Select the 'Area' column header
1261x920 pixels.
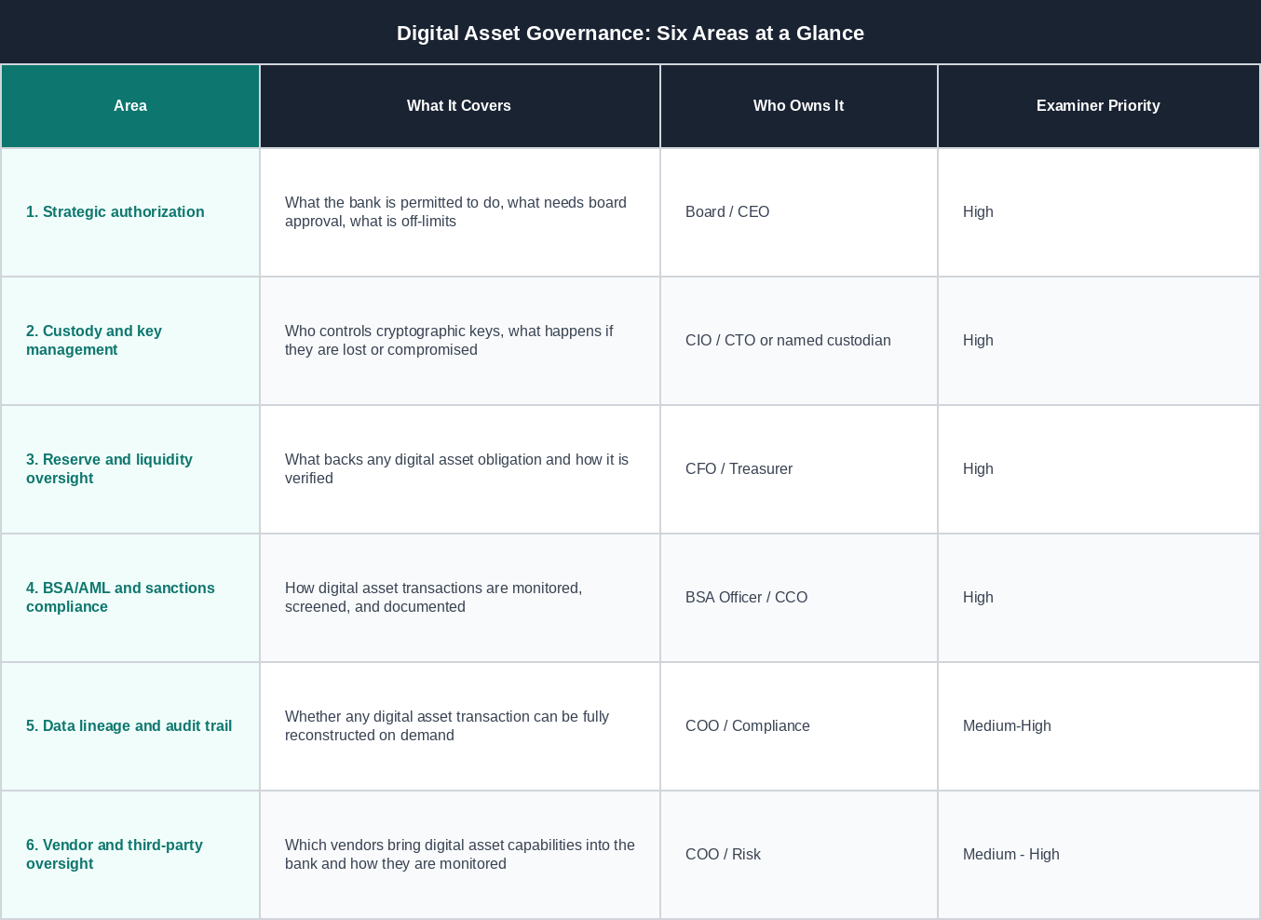point(130,106)
